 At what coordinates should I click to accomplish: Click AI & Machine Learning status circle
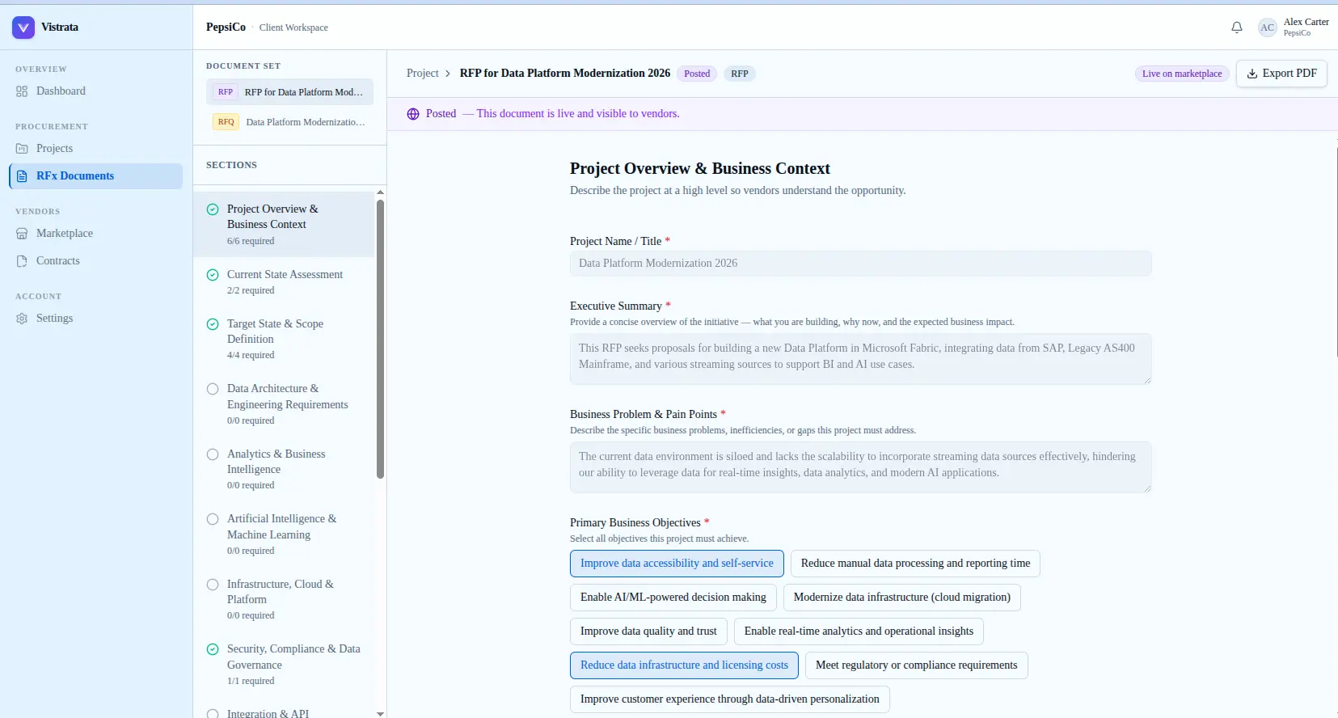213,519
